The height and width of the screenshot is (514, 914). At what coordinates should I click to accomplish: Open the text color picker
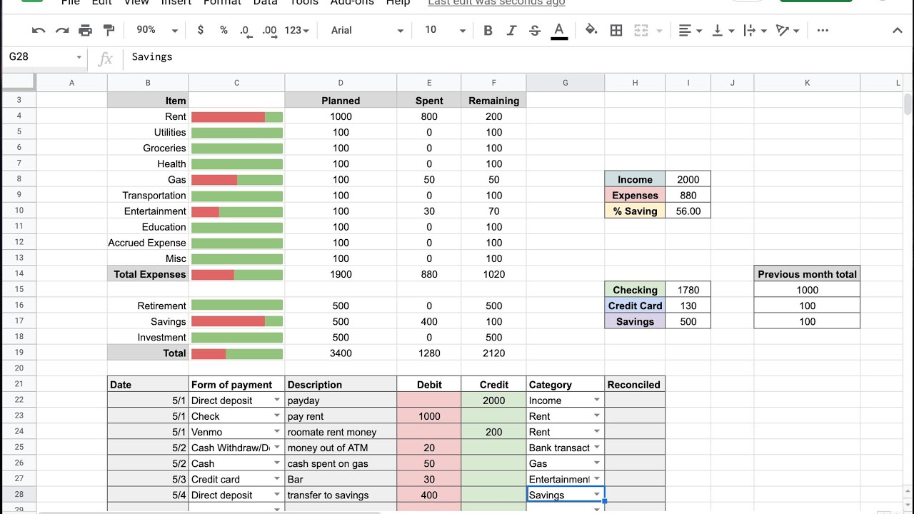pyautogui.click(x=559, y=30)
